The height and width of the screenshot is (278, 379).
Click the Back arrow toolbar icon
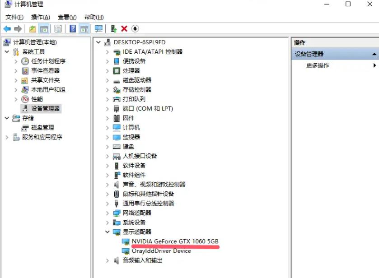pos(7,29)
